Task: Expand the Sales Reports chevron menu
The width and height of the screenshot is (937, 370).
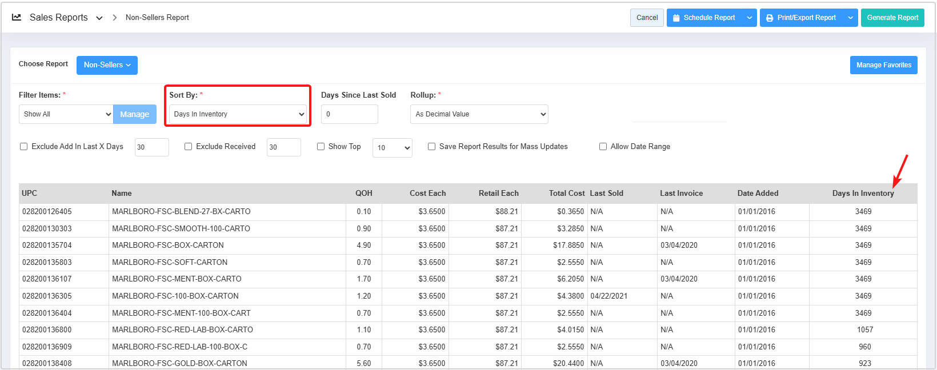Action: click(99, 18)
